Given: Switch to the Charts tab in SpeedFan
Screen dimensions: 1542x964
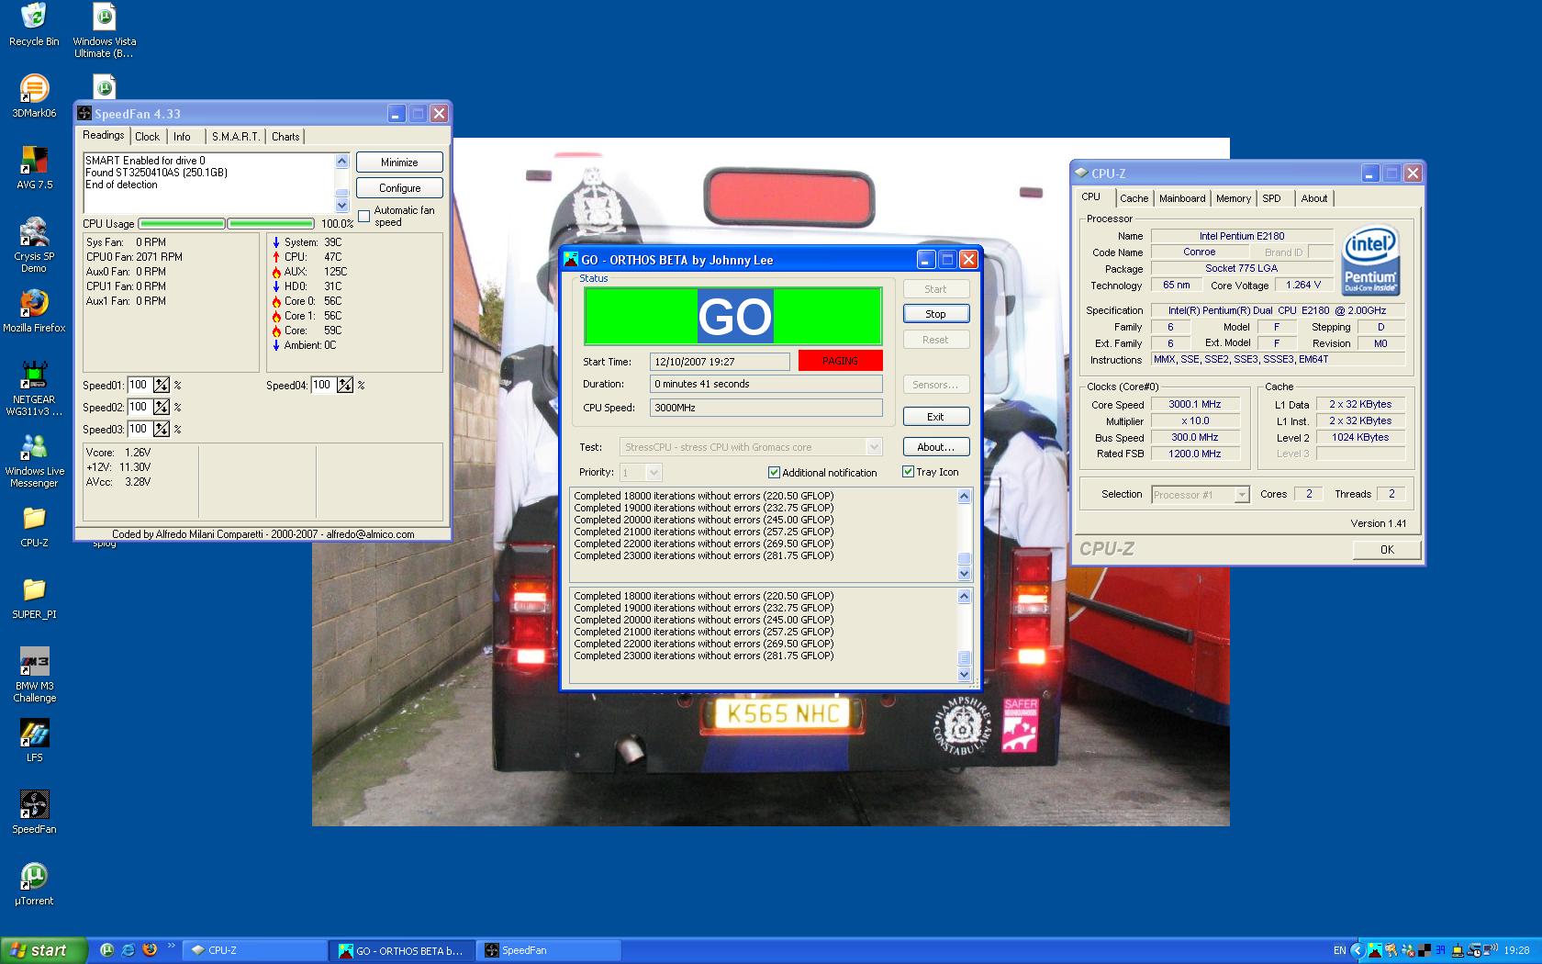Looking at the screenshot, I should tap(285, 137).
